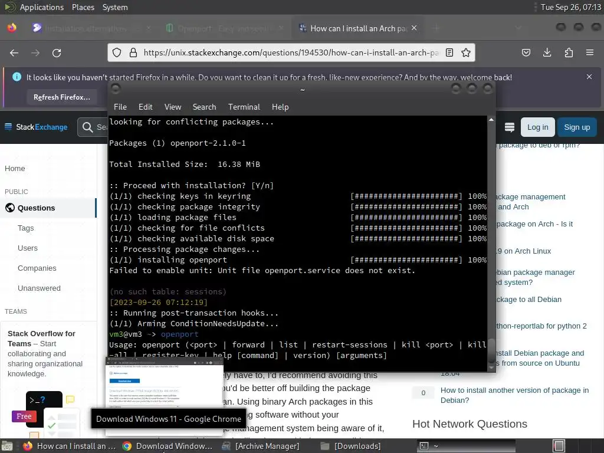Click the Free badge in Teams promo

[24, 416]
